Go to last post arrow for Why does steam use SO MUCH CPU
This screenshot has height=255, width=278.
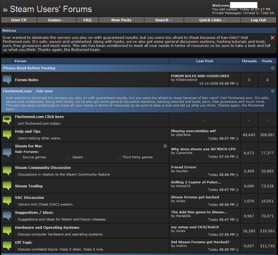237,157
